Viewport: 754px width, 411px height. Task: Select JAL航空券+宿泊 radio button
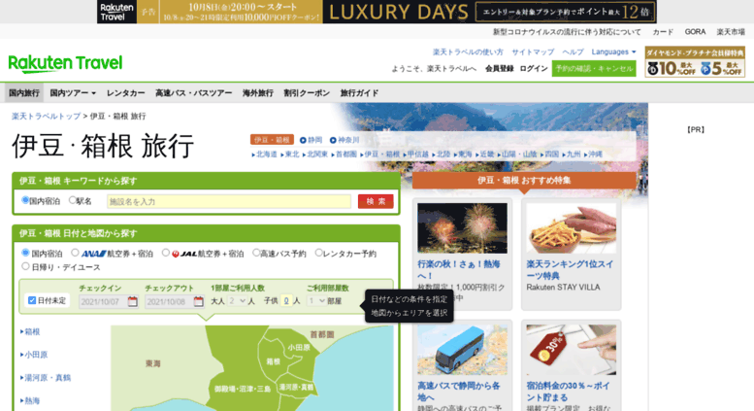pos(165,253)
